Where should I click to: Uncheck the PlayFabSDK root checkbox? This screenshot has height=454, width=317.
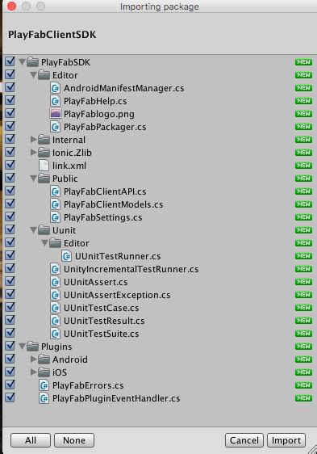(x=10, y=61)
